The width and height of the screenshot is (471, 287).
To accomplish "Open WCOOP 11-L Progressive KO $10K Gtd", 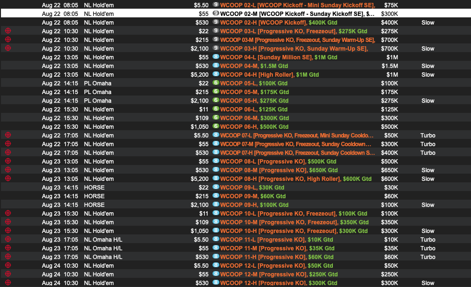I will coord(277,240).
